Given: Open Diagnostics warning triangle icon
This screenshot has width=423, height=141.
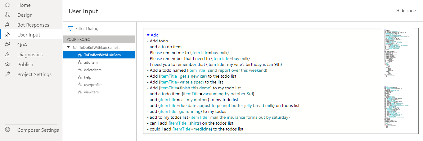Looking at the screenshot, I should [8, 54].
